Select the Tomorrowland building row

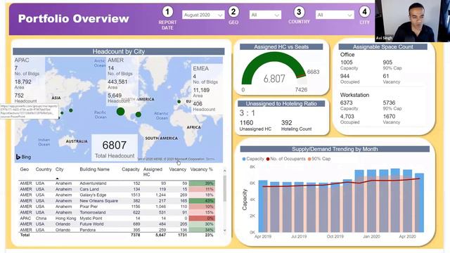pos(117,212)
